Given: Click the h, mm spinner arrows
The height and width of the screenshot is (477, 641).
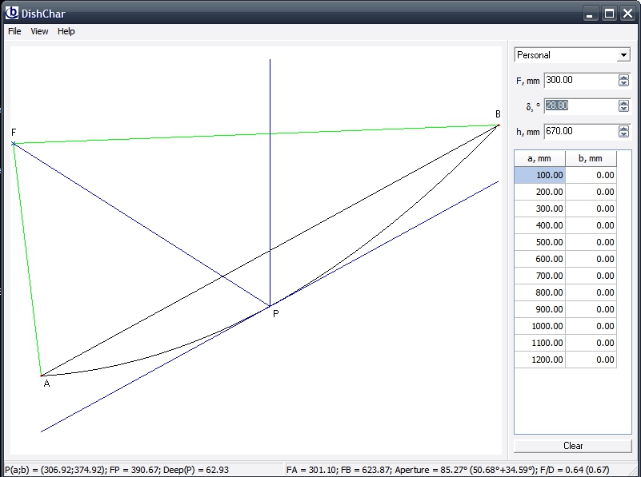Looking at the screenshot, I should click(623, 131).
